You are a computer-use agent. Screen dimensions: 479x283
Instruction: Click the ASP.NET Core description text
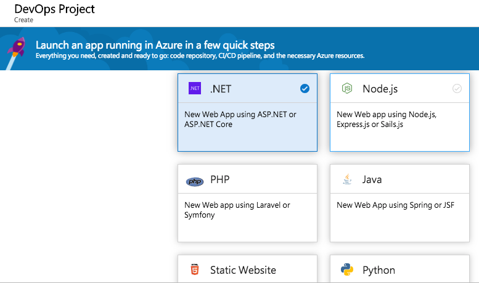click(x=240, y=120)
